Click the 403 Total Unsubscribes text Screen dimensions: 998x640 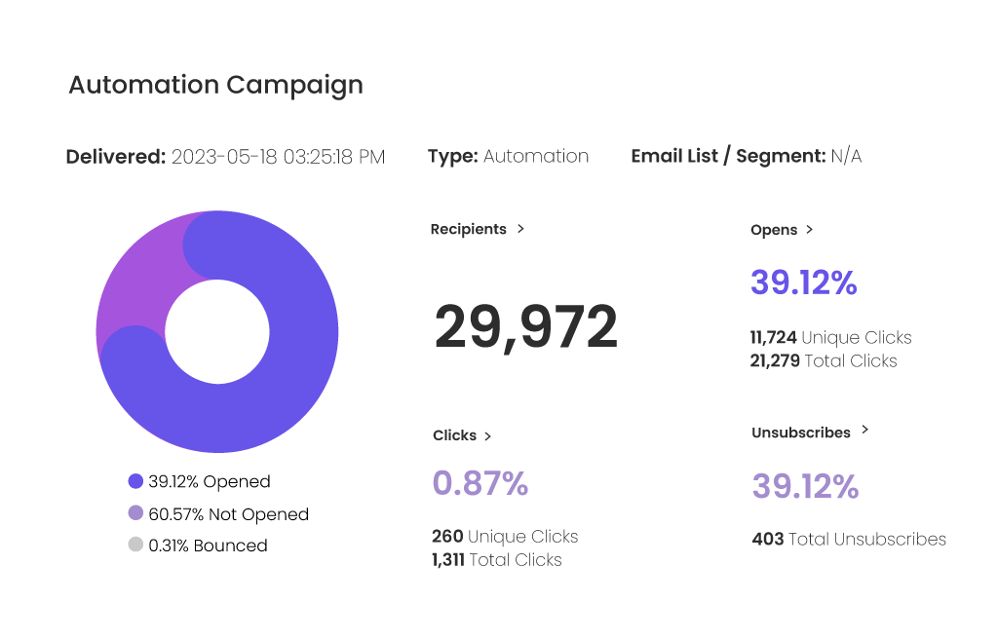[848, 539]
